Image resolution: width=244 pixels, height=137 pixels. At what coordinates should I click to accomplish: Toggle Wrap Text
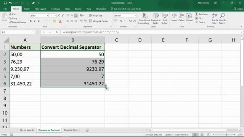click(96, 16)
